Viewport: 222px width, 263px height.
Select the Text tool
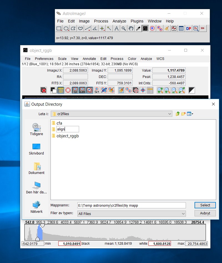coord(117,29)
